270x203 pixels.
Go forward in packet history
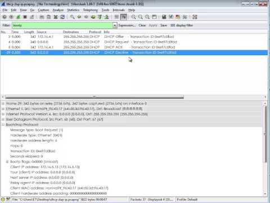(86, 17)
